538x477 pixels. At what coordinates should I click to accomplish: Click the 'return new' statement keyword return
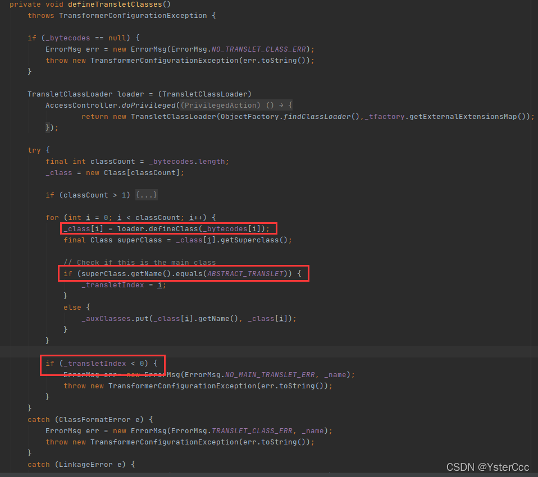(95, 117)
